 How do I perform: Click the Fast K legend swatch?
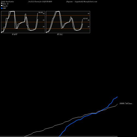[x=2, y=6]
